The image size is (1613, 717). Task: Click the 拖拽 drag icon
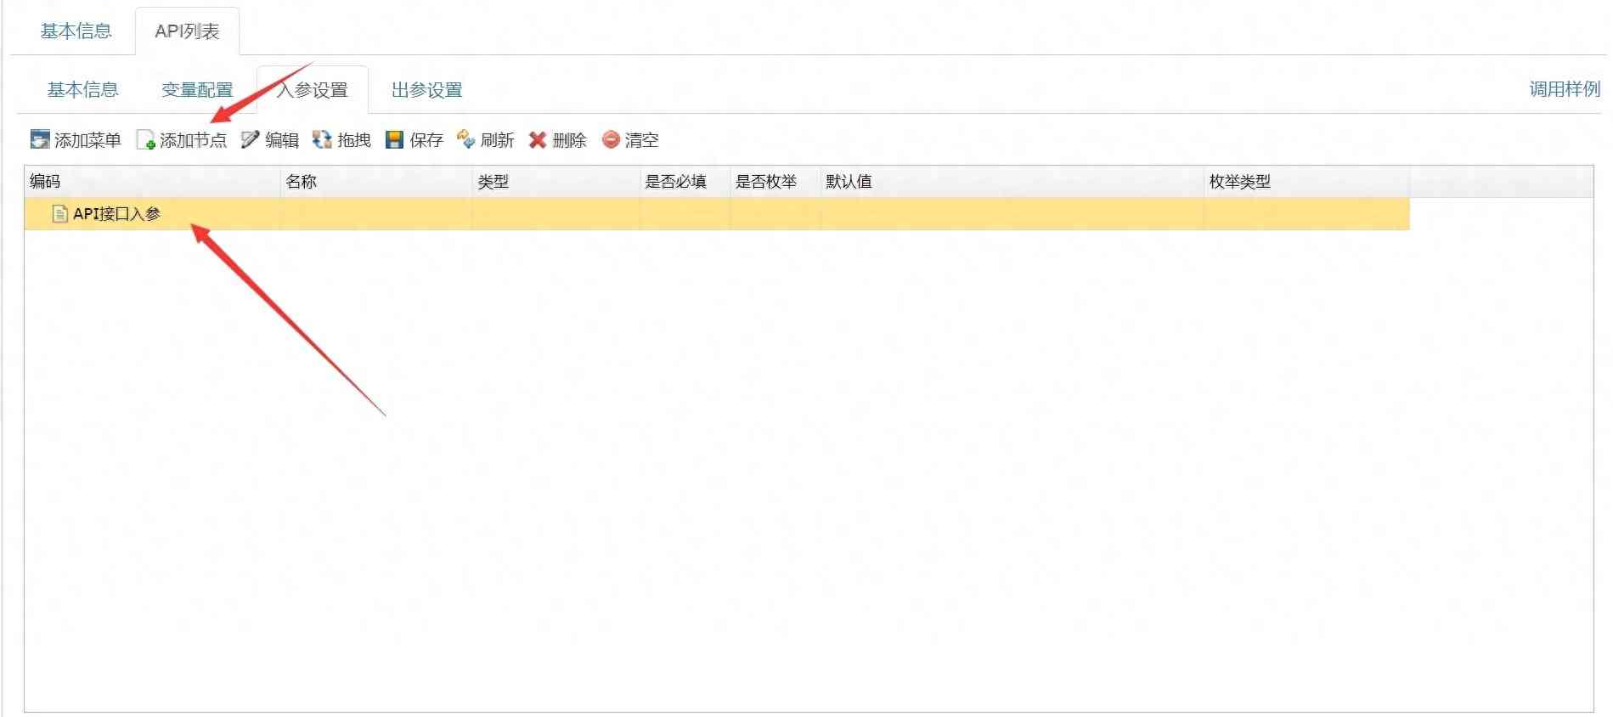tap(322, 139)
